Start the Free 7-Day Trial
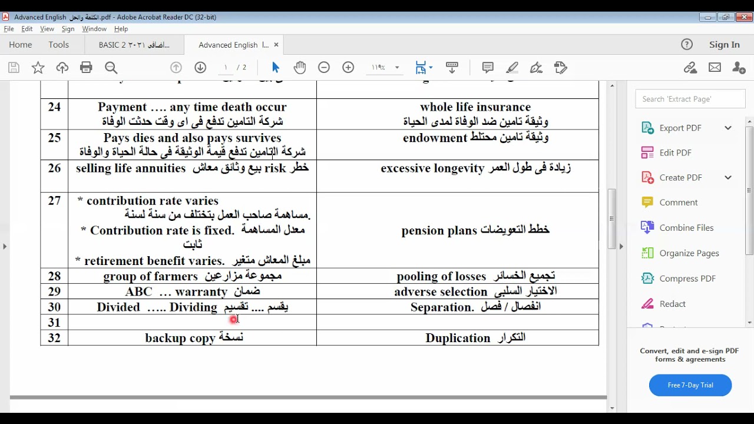The image size is (754, 424). [690, 385]
